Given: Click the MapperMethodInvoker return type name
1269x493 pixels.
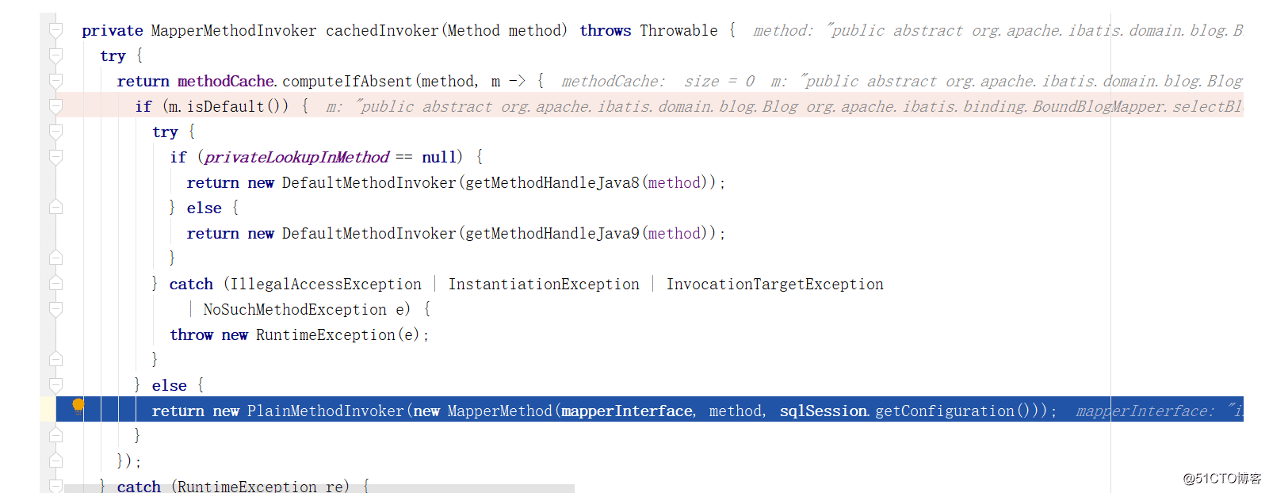Looking at the screenshot, I should point(234,30).
